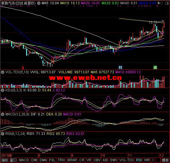Open the 指标 indicators button
This screenshot has height=163, width=170.
coord(5,160)
